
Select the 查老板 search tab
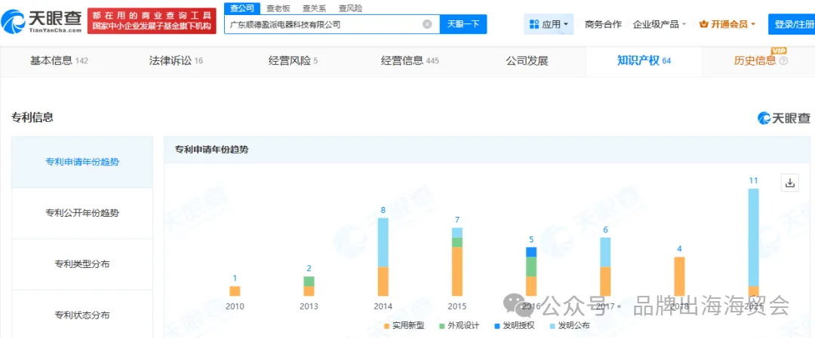278,8
